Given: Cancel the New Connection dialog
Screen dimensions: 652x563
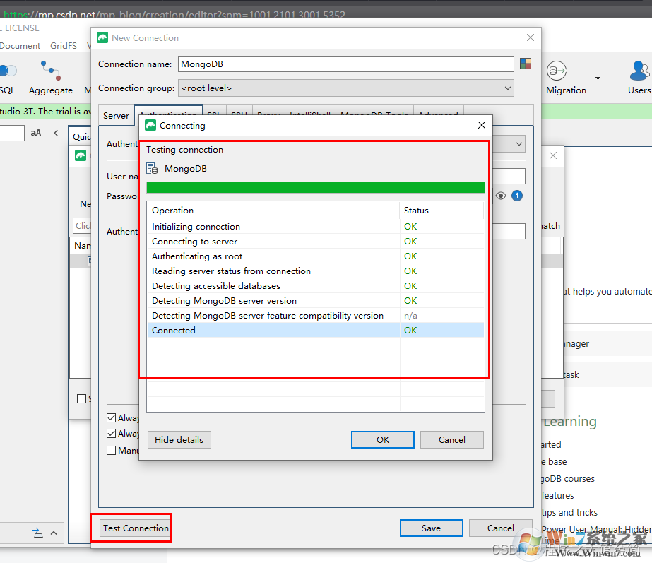Looking at the screenshot, I should pos(500,528).
